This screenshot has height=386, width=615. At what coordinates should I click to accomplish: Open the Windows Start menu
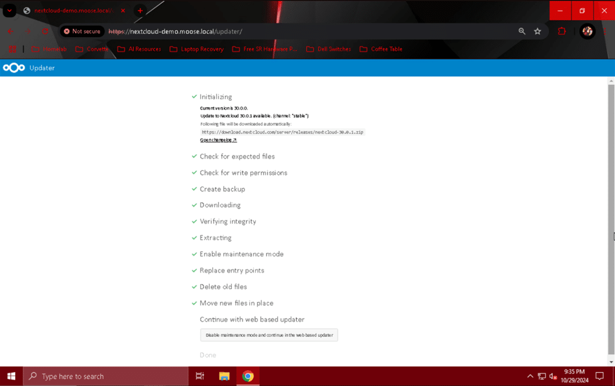(11, 376)
